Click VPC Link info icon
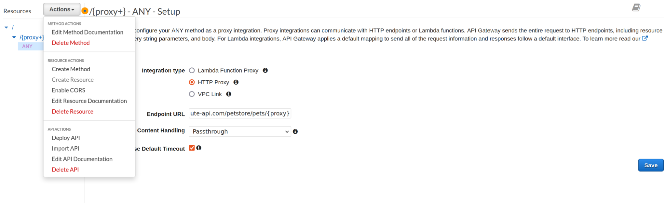 (x=229, y=94)
